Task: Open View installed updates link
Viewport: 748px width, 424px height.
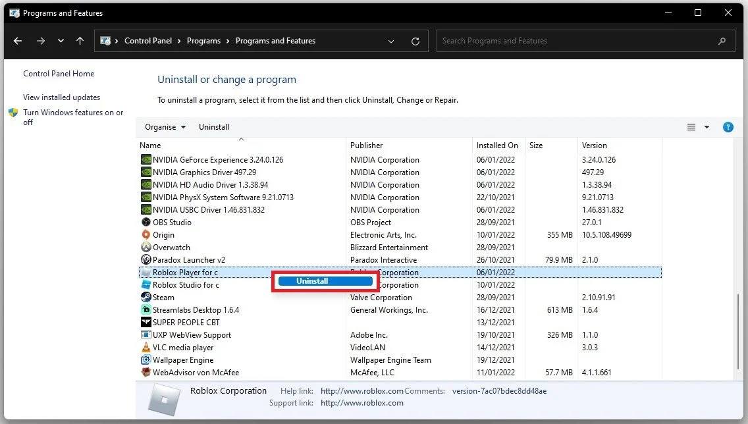Action: (61, 97)
